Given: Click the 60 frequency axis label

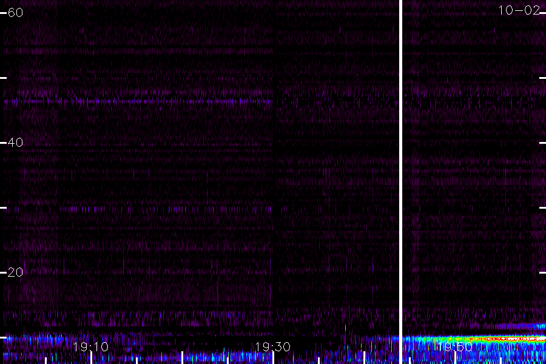Looking at the screenshot, I should 15,13.
